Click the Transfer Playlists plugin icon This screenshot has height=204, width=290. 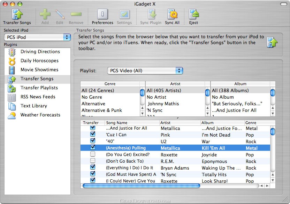click(12, 88)
